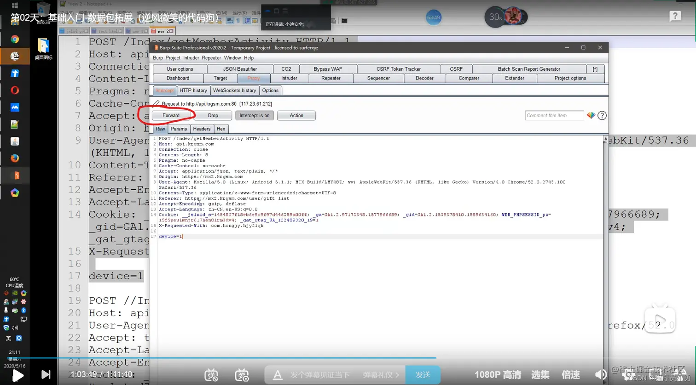This screenshot has height=385, width=696.
Task: Open the Help menu in Burp
Action: coord(249,58)
